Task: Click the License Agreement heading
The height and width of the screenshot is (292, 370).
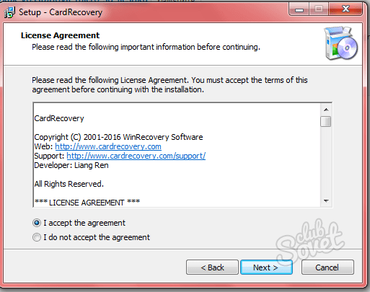Action: click(x=60, y=35)
